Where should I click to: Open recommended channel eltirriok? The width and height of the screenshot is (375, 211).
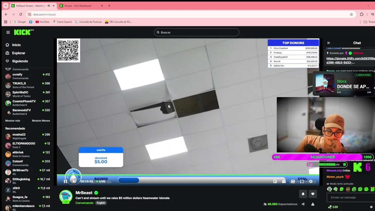pyautogui.click(x=28, y=154)
